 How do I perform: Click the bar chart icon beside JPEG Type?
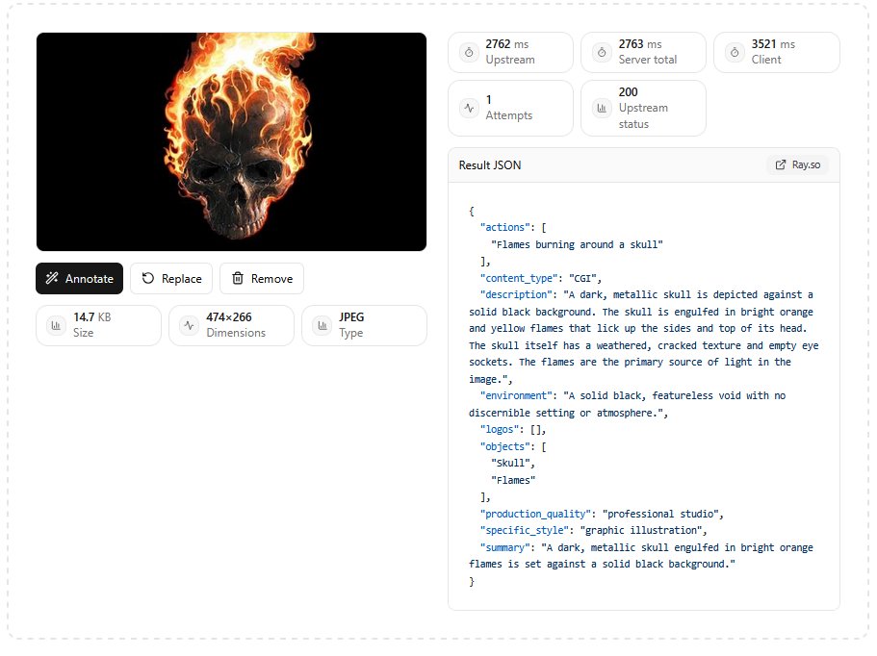click(322, 325)
